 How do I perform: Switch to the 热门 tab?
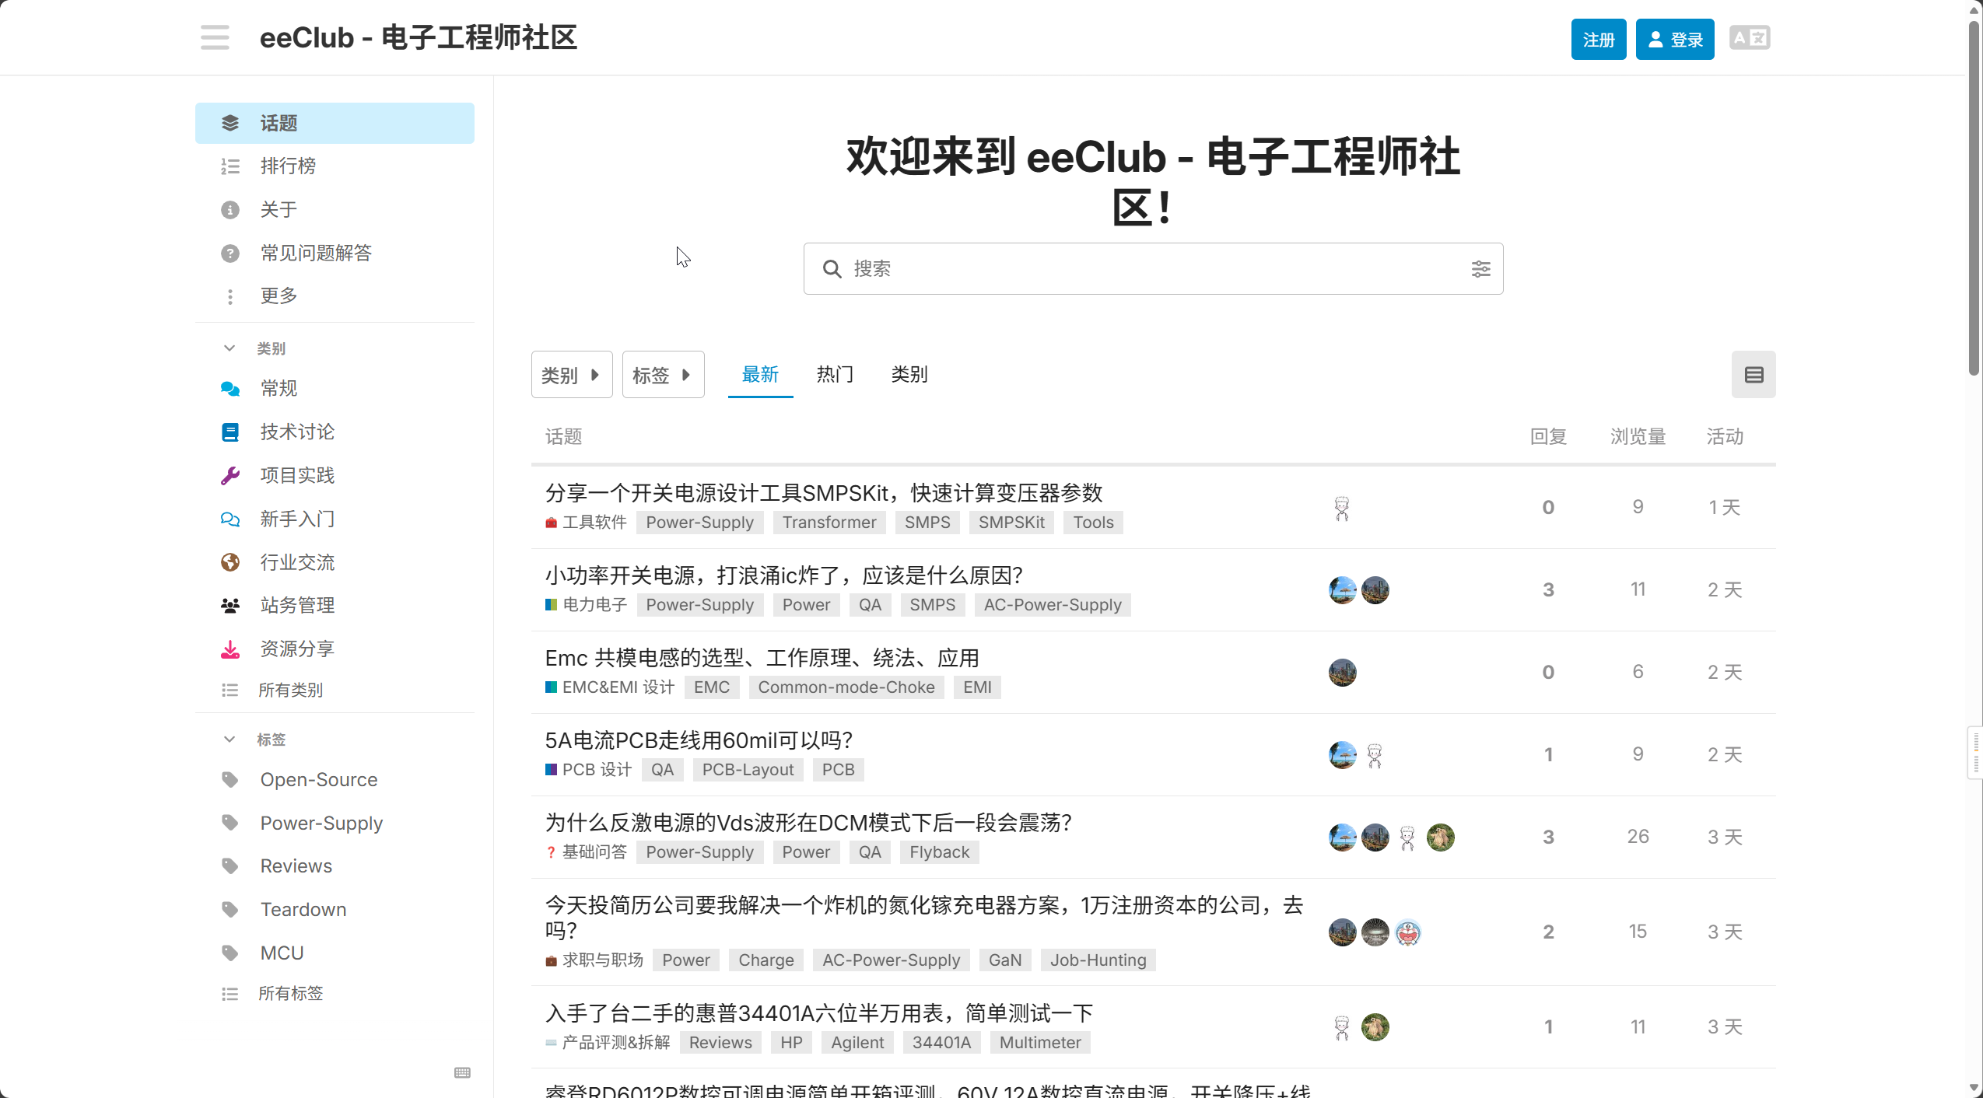click(x=833, y=374)
